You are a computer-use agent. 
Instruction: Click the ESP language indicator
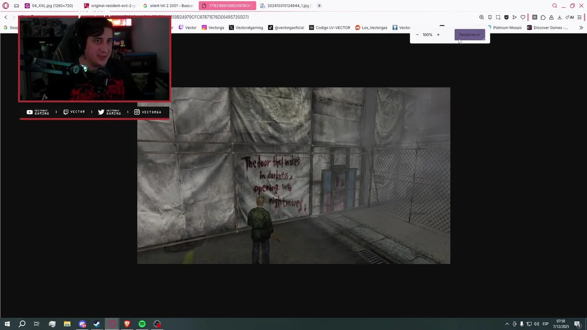(x=546, y=324)
